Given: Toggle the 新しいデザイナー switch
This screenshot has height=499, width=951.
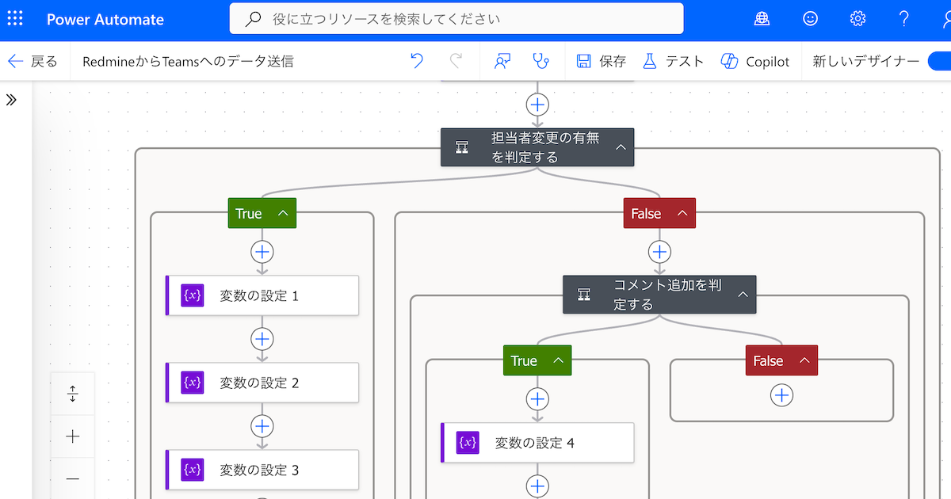Looking at the screenshot, I should pos(938,61).
